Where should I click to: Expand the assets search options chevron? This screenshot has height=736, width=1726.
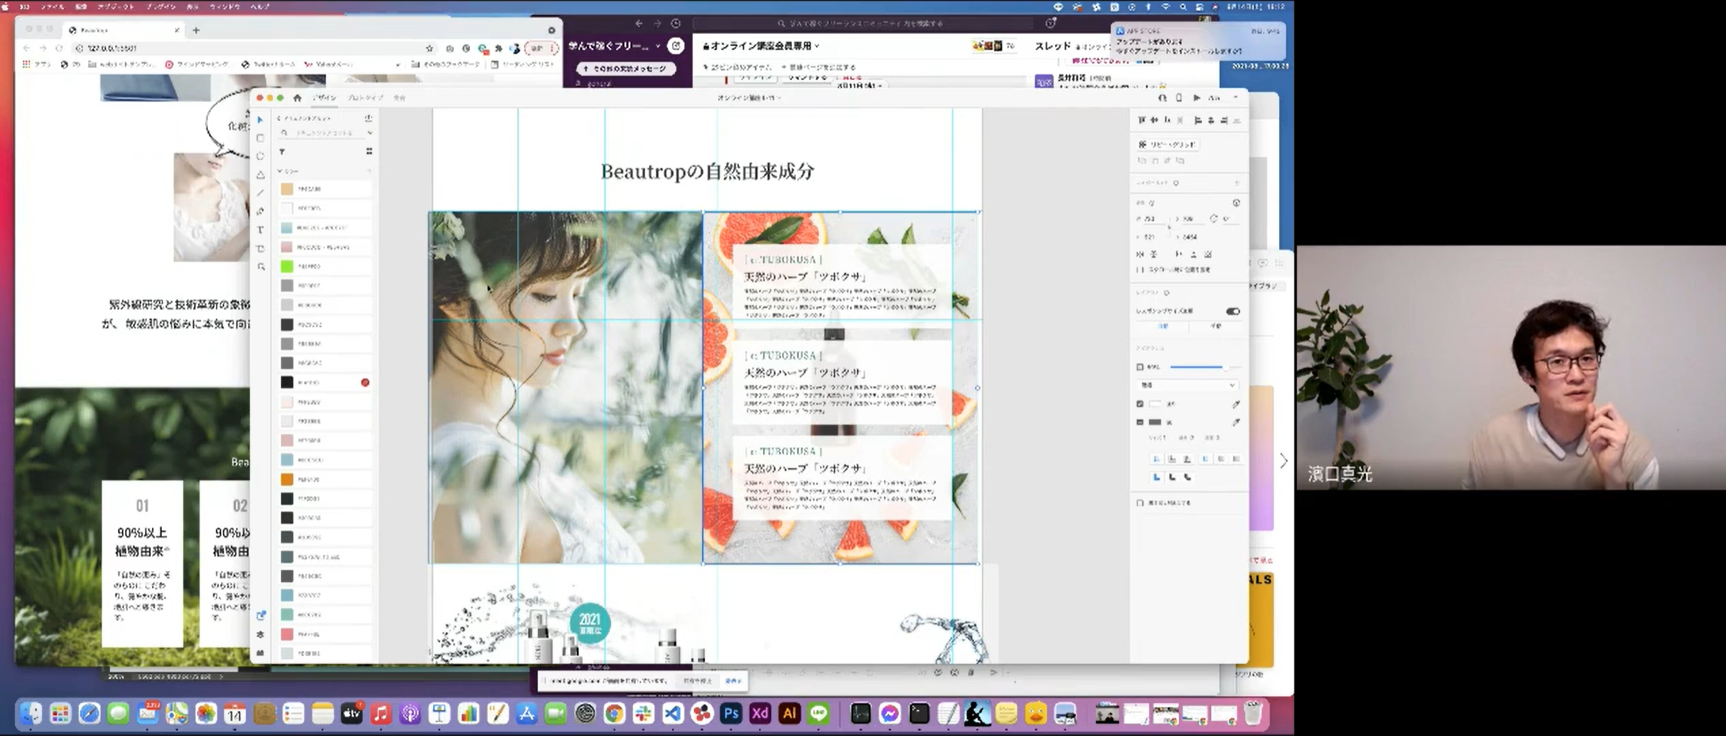coord(370,133)
